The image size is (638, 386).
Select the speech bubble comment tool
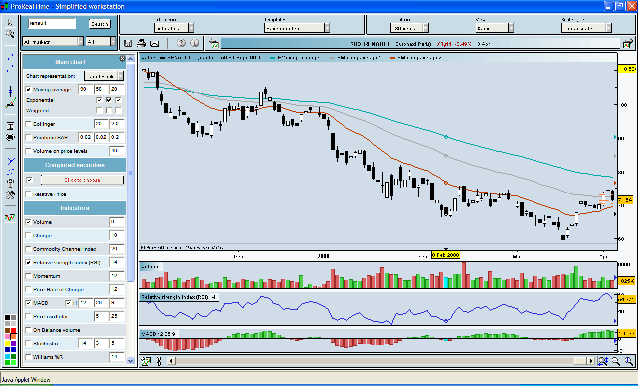click(x=10, y=137)
